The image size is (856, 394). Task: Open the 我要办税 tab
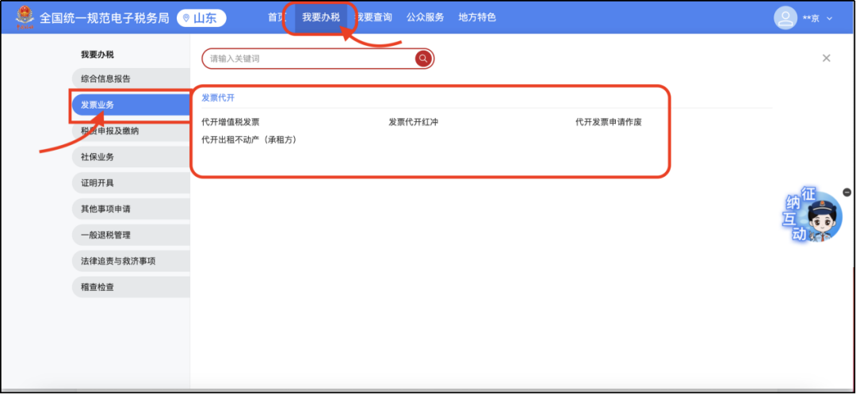coord(321,17)
